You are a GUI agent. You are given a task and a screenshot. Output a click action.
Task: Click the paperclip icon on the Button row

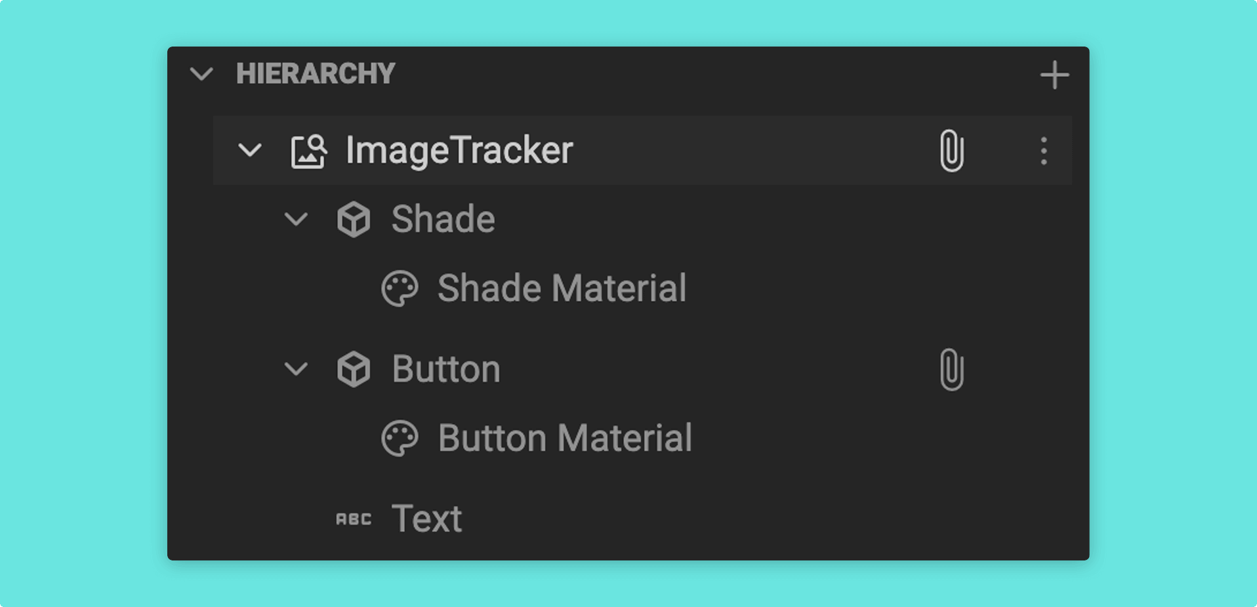[951, 370]
